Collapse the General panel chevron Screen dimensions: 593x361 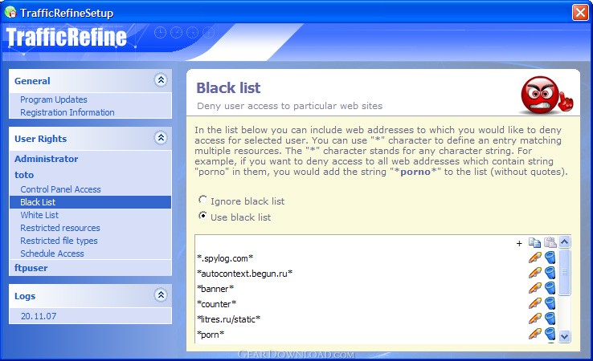coord(161,80)
